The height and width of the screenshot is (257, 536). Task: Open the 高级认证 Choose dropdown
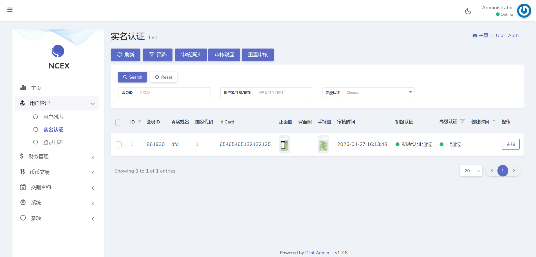click(x=378, y=93)
